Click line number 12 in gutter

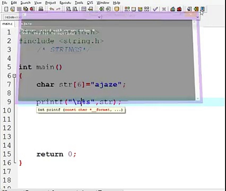click(7, 128)
